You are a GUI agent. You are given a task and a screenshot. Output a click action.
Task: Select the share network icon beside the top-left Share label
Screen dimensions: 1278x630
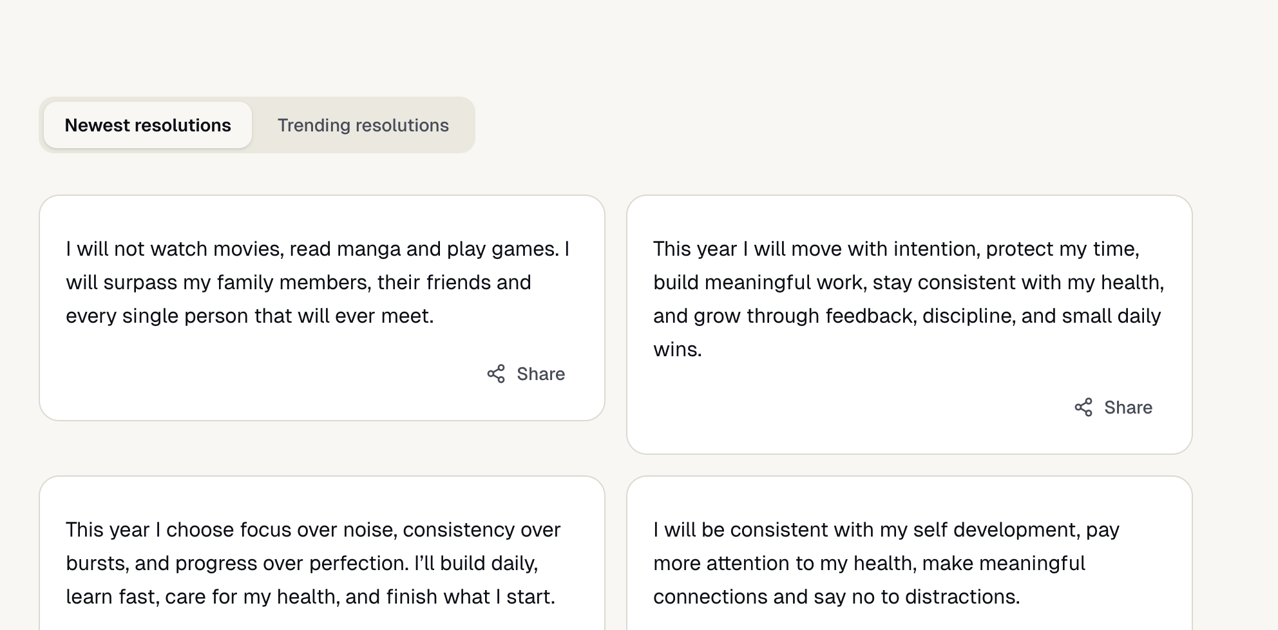tap(496, 374)
